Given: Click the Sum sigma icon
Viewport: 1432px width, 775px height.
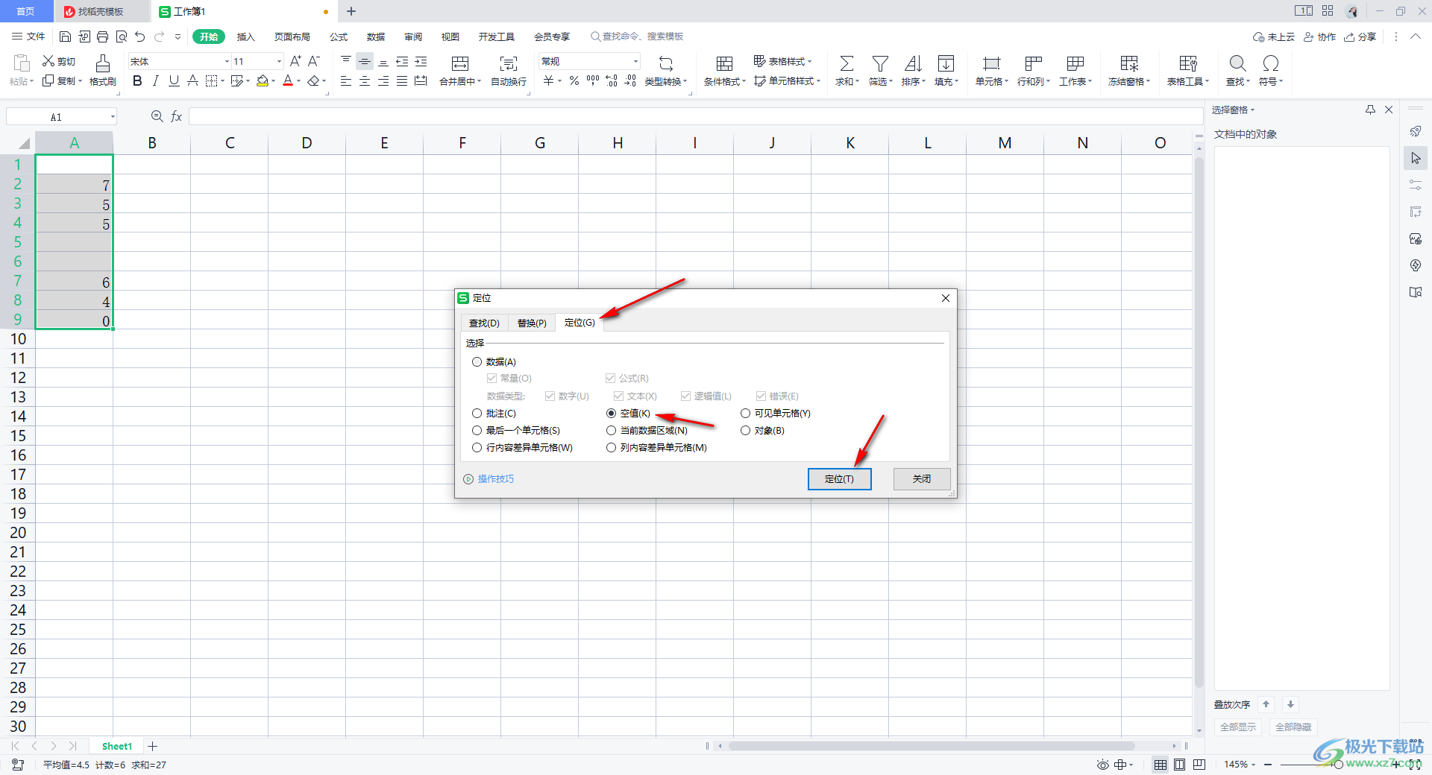Looking at the screenshot, I should [x=847, y=63].
